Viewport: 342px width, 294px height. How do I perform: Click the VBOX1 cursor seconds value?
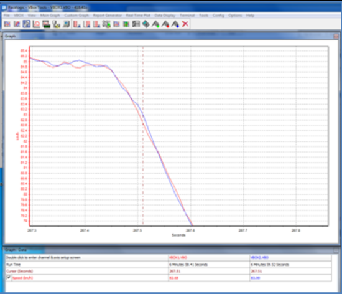click(x=175, y=271)
